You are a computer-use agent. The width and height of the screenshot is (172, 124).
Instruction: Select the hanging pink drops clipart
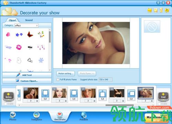pyautogui.click(x=41, y=47)
